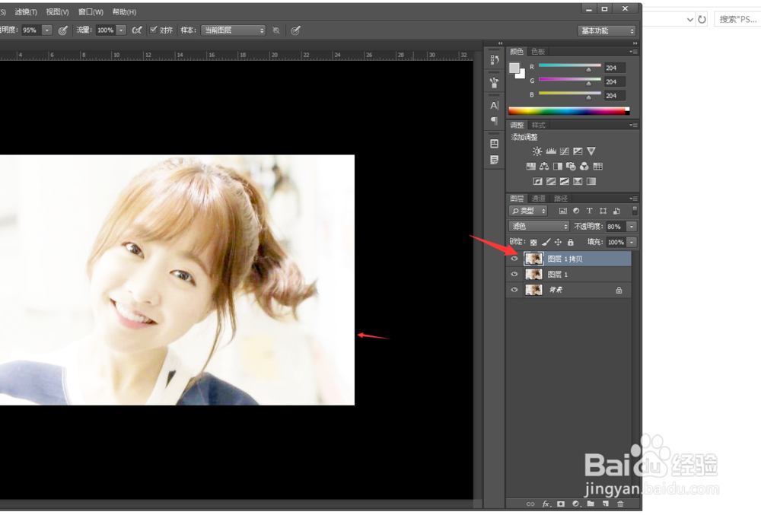
Task: Open the layer opacity 80% dropdown arrow
Action: click(x=632, y=227)
